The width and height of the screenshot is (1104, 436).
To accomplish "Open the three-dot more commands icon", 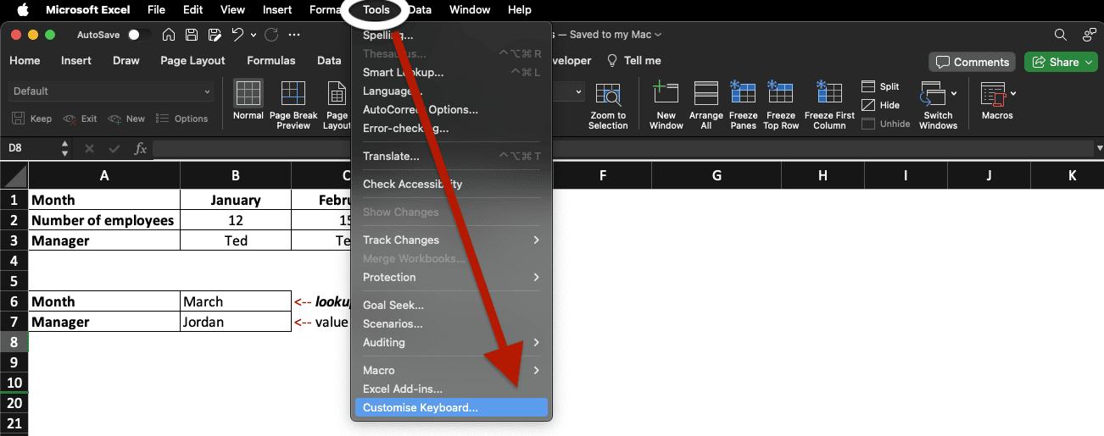I will [x=294, y=35].
